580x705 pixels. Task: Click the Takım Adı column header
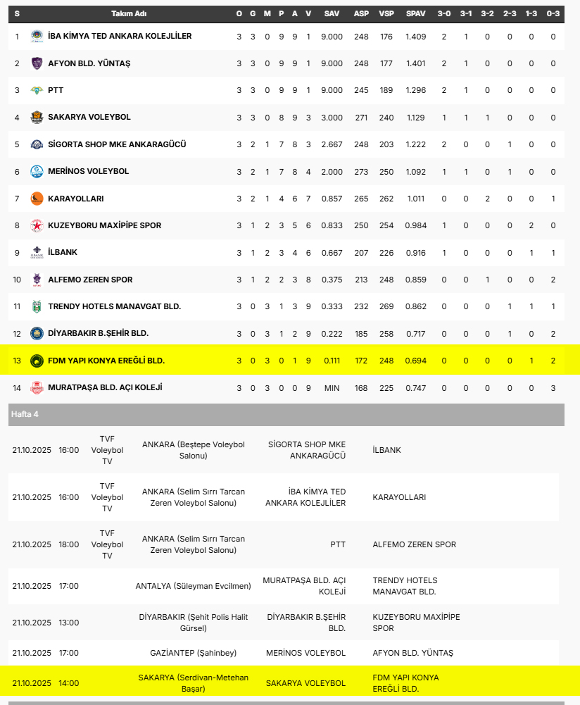click(x=128, y=14)
